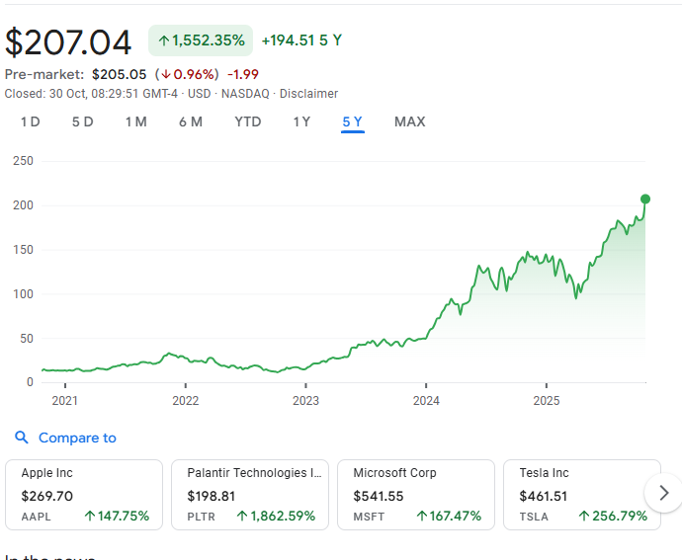The height and width of the screenshot is (560, 682).
Task: Click the TSLA ticker symbol
Action: (x=534, y=517)
